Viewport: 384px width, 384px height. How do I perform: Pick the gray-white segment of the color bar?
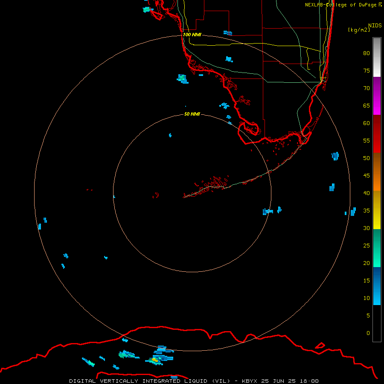[x=377, y=57]
